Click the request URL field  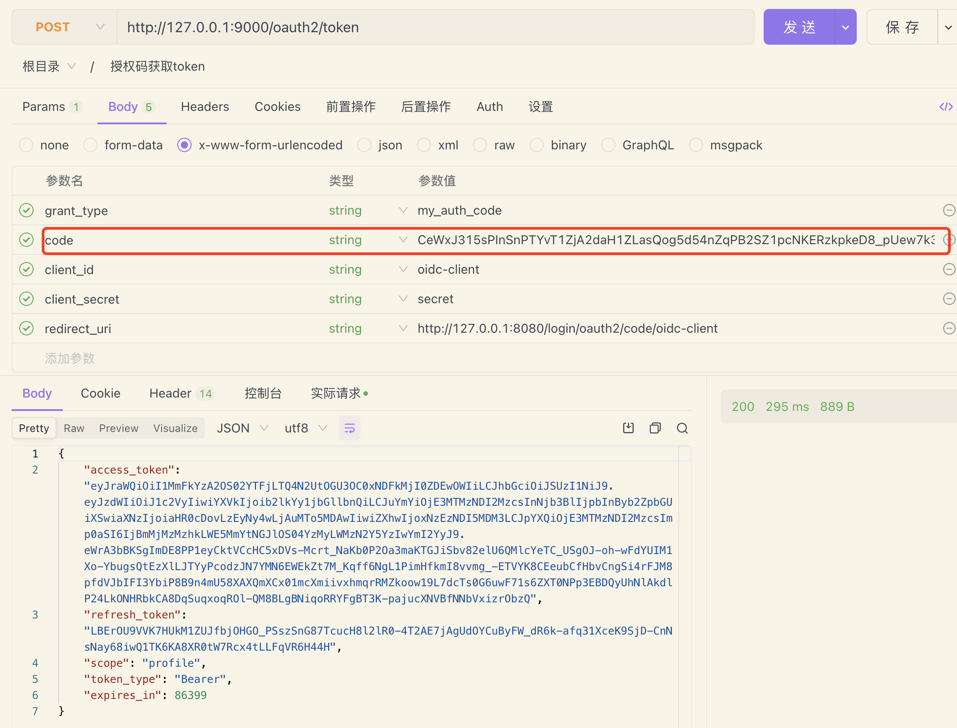[436, 27]
